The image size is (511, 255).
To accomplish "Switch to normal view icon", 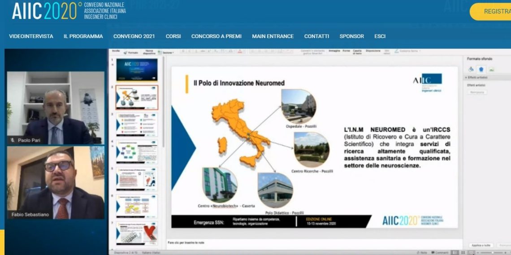I will click(455, 253).
